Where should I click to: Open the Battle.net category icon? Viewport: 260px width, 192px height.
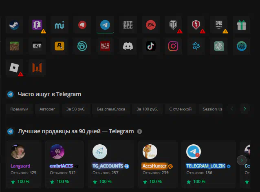[196, 46]
